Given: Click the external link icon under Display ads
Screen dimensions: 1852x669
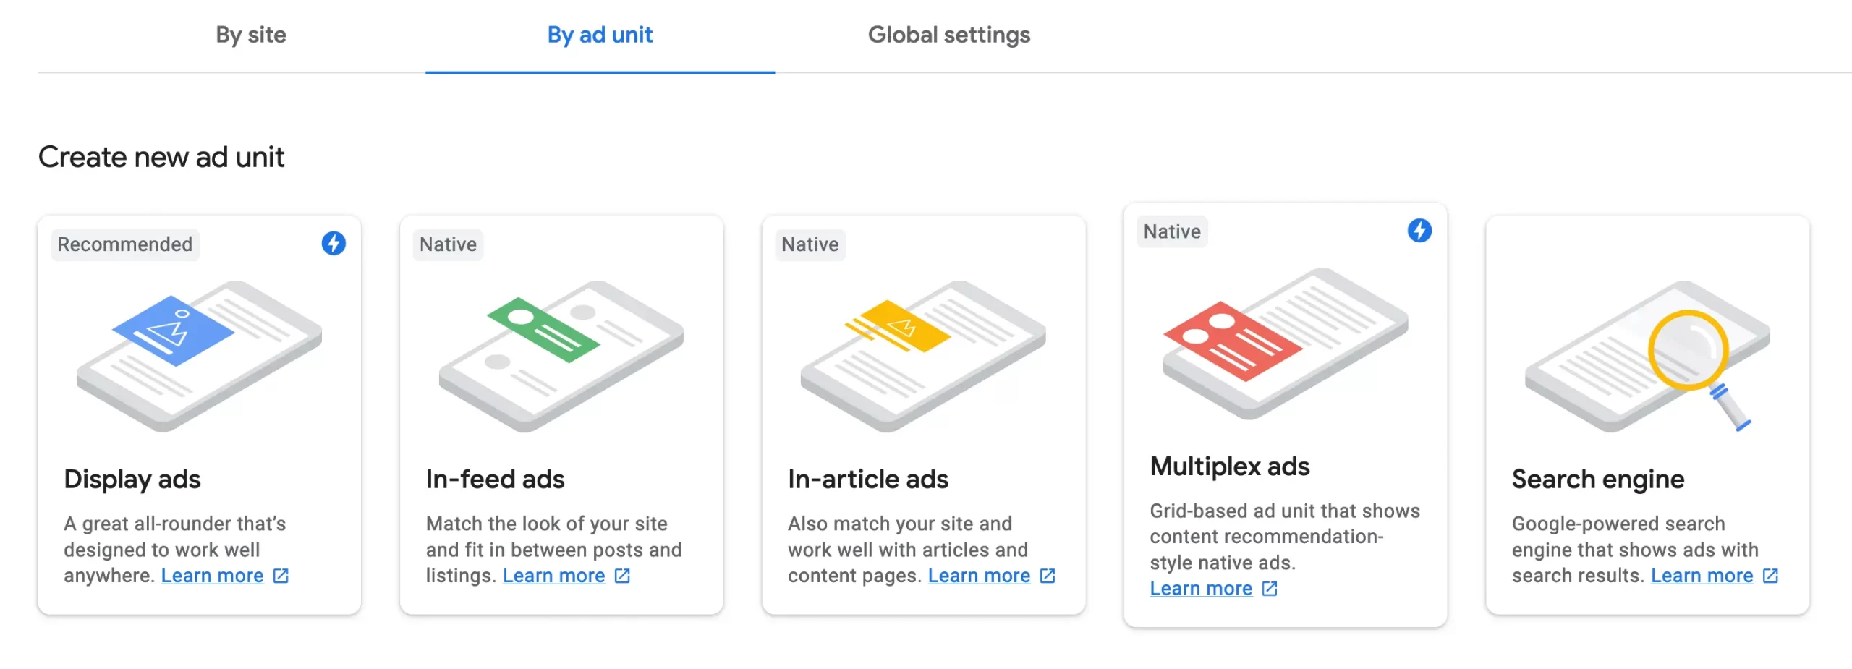Looking at the screenshot, I should (281, 576).
